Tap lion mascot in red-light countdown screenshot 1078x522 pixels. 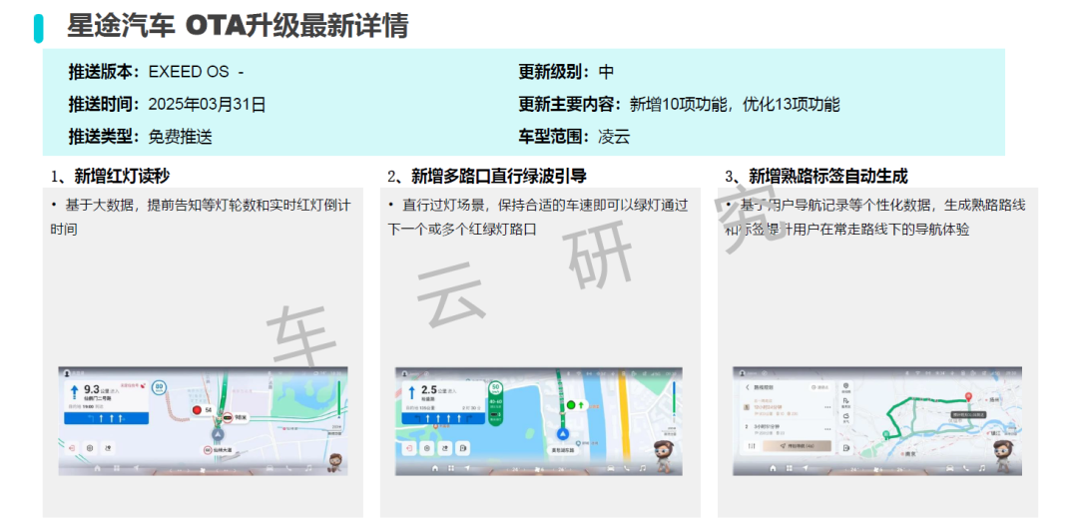335,463
